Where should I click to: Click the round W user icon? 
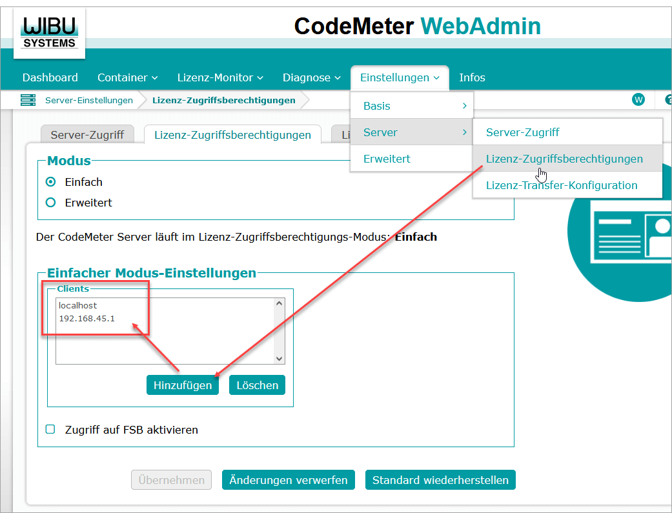pyautogui.click(x=638, y=100)
